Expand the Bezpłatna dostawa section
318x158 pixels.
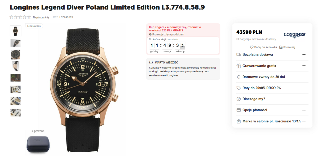[304, 55]
